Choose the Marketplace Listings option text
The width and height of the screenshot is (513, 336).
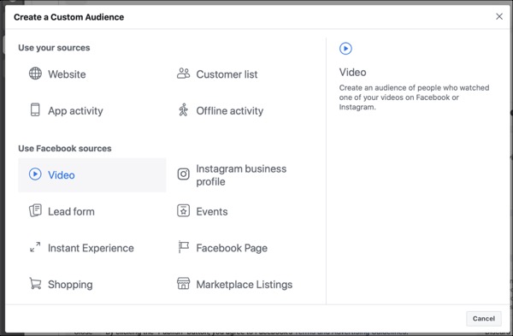point(244,285)
